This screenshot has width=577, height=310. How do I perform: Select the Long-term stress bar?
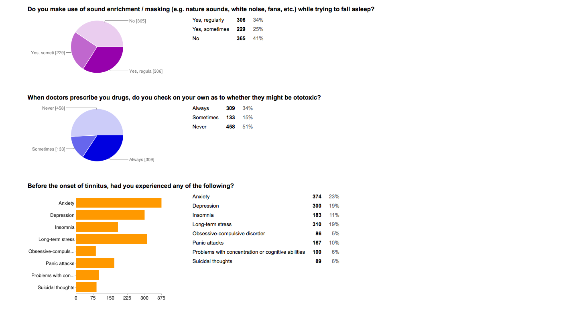tap(112, 239)
